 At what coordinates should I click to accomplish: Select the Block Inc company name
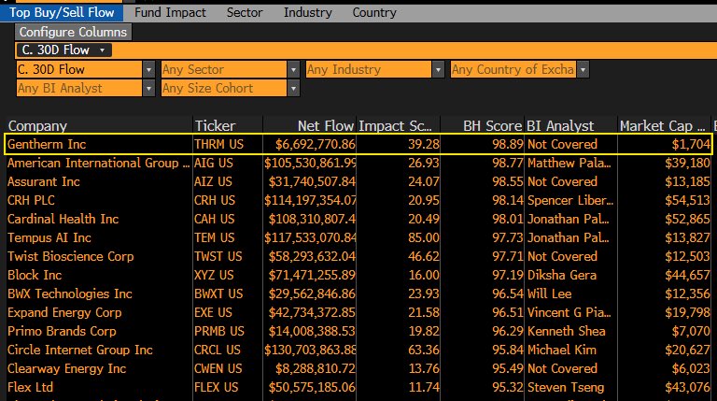click(x=35, y=275)
